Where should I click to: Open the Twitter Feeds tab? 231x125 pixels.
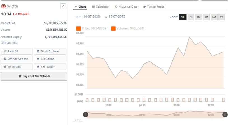pyautogui.click(x=154, y=7)
